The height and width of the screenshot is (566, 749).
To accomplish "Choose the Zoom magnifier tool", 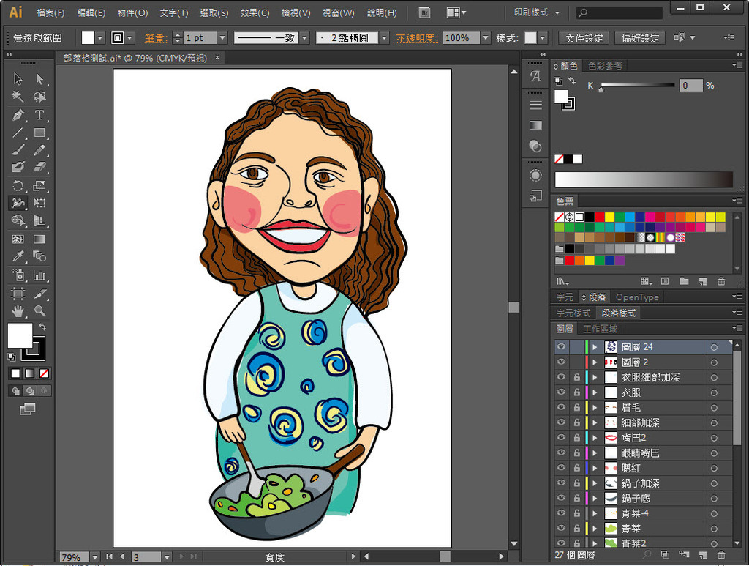I will (x=39, y=311).
